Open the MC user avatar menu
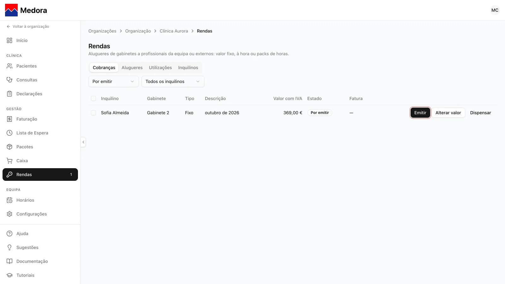The width and height of the screenshot is (505, 284). pos(495,10)
